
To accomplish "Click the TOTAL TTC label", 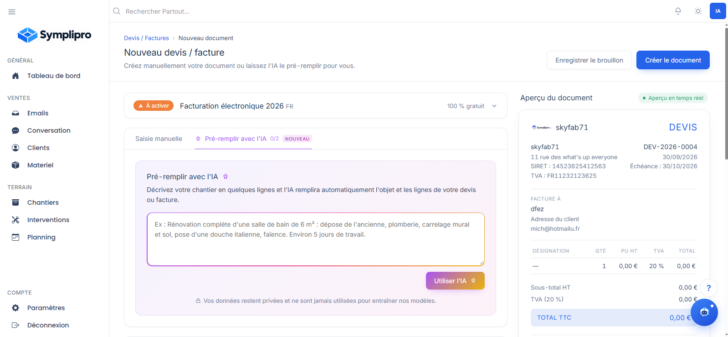I will [x=554, y=318].
